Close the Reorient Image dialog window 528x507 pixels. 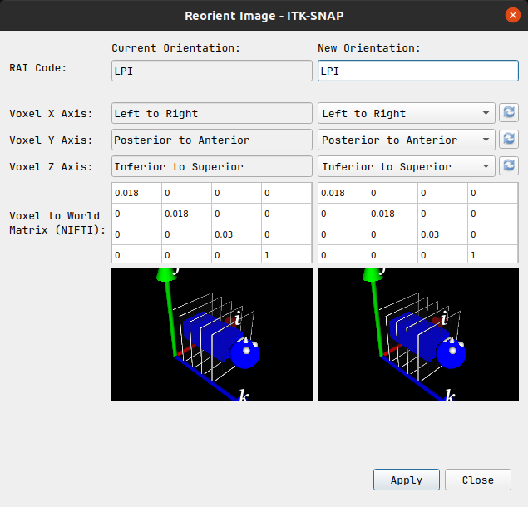click(x=512, y=15)
